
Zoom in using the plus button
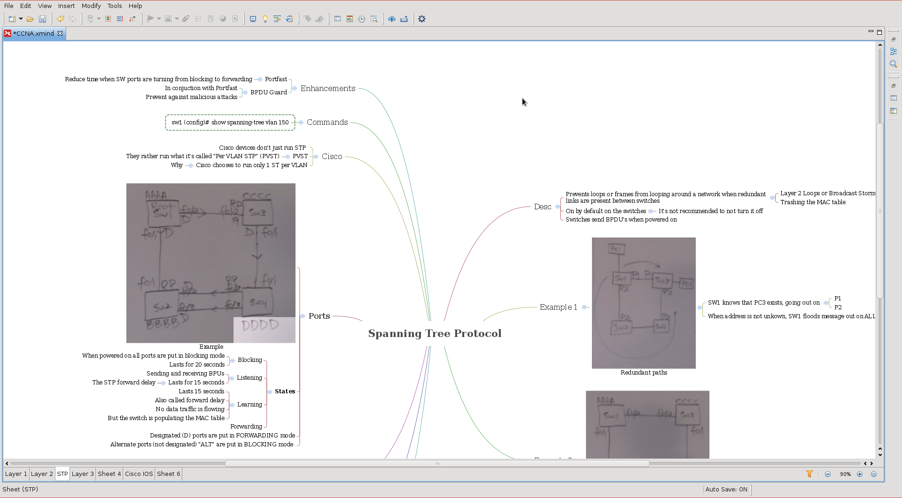click(860, 474)
